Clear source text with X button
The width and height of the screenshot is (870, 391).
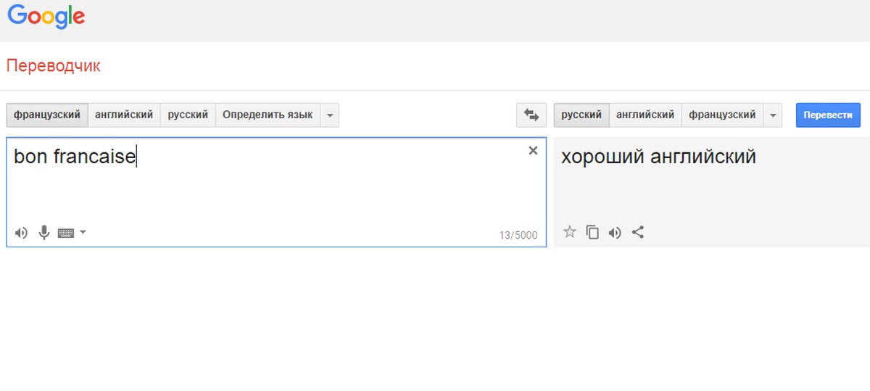pyautogui.click(x=533, y=151)
